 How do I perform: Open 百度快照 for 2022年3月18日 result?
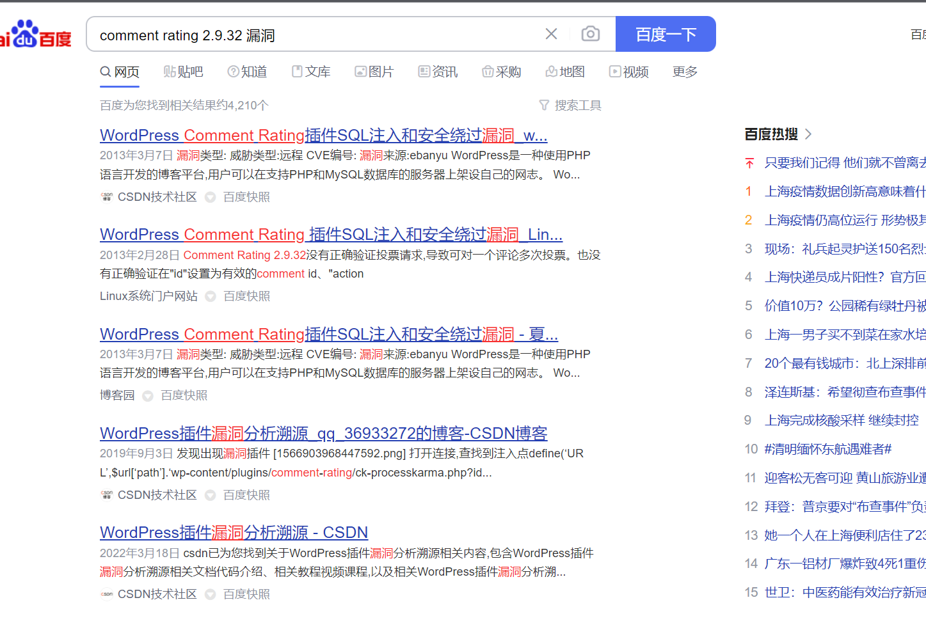(246, 594)
